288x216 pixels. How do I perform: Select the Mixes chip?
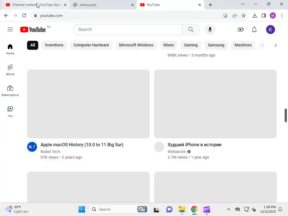coord(169,45)
